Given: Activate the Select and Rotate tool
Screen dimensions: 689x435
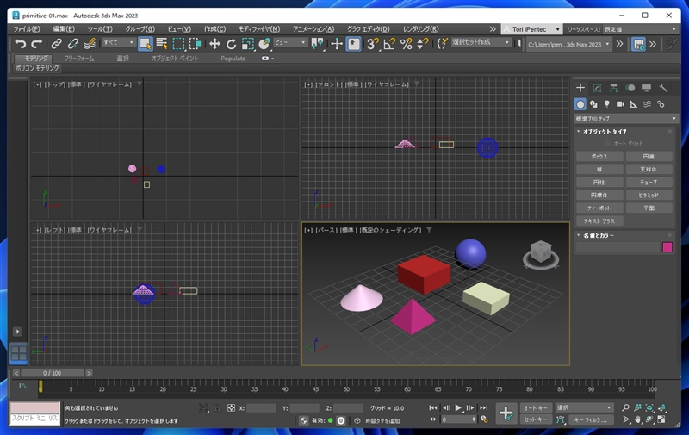Looking at the screenshot, I should [231, 43].
